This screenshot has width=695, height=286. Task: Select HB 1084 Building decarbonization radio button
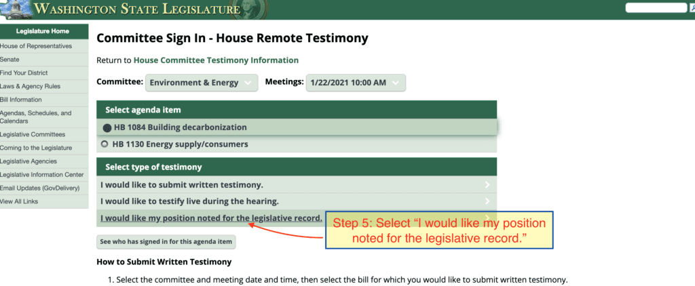click(107, 127)
